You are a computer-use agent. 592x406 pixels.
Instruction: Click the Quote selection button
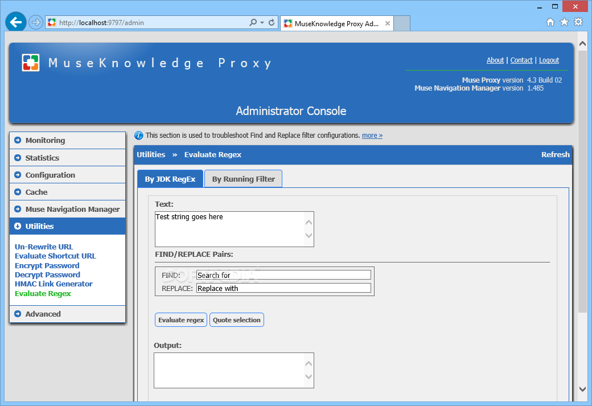tap(236, 320)
